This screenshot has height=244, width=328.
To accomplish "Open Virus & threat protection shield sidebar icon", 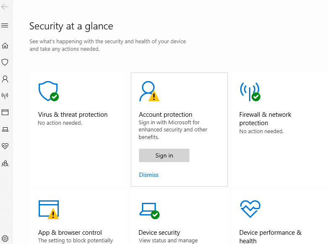I will [x=5, y=62].
